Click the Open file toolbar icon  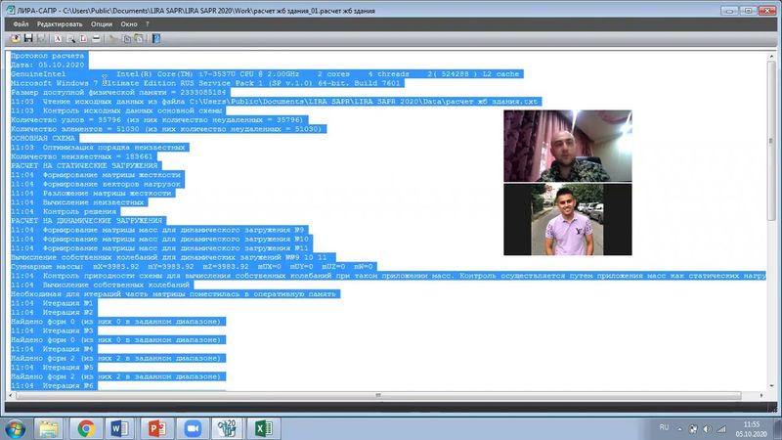[x=14, y=37]
